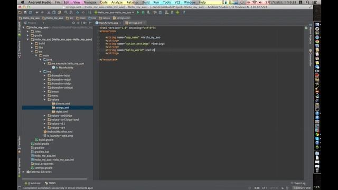Click the AVD Manager toolbar icon
The image size is (338, 190).
click(x=172, y=13)
